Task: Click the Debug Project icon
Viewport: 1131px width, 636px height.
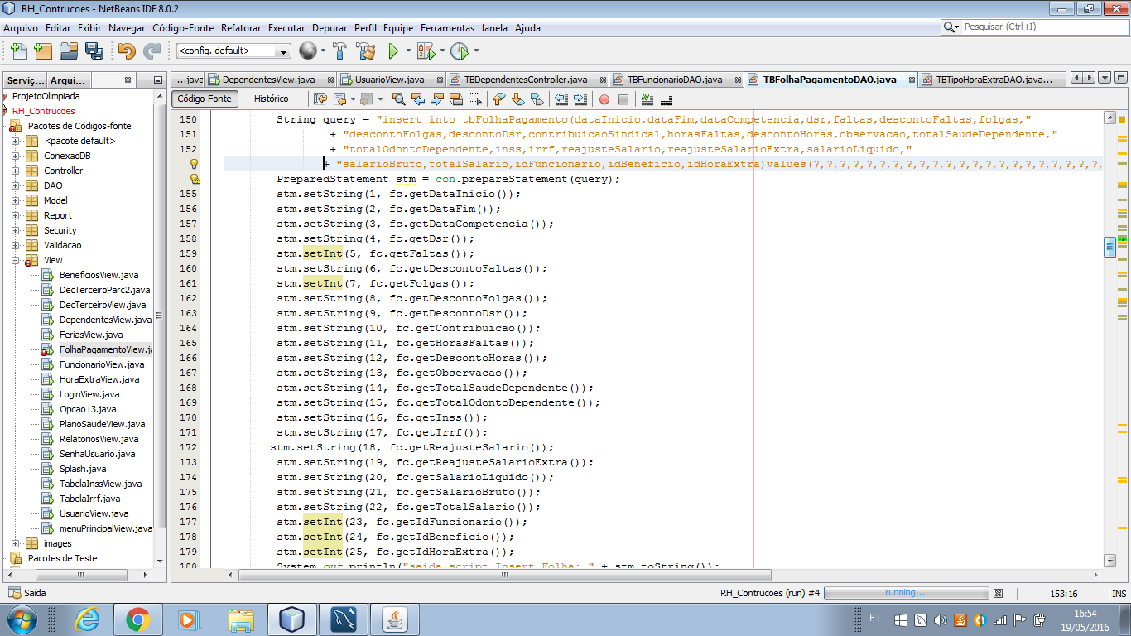Action: 426,51
